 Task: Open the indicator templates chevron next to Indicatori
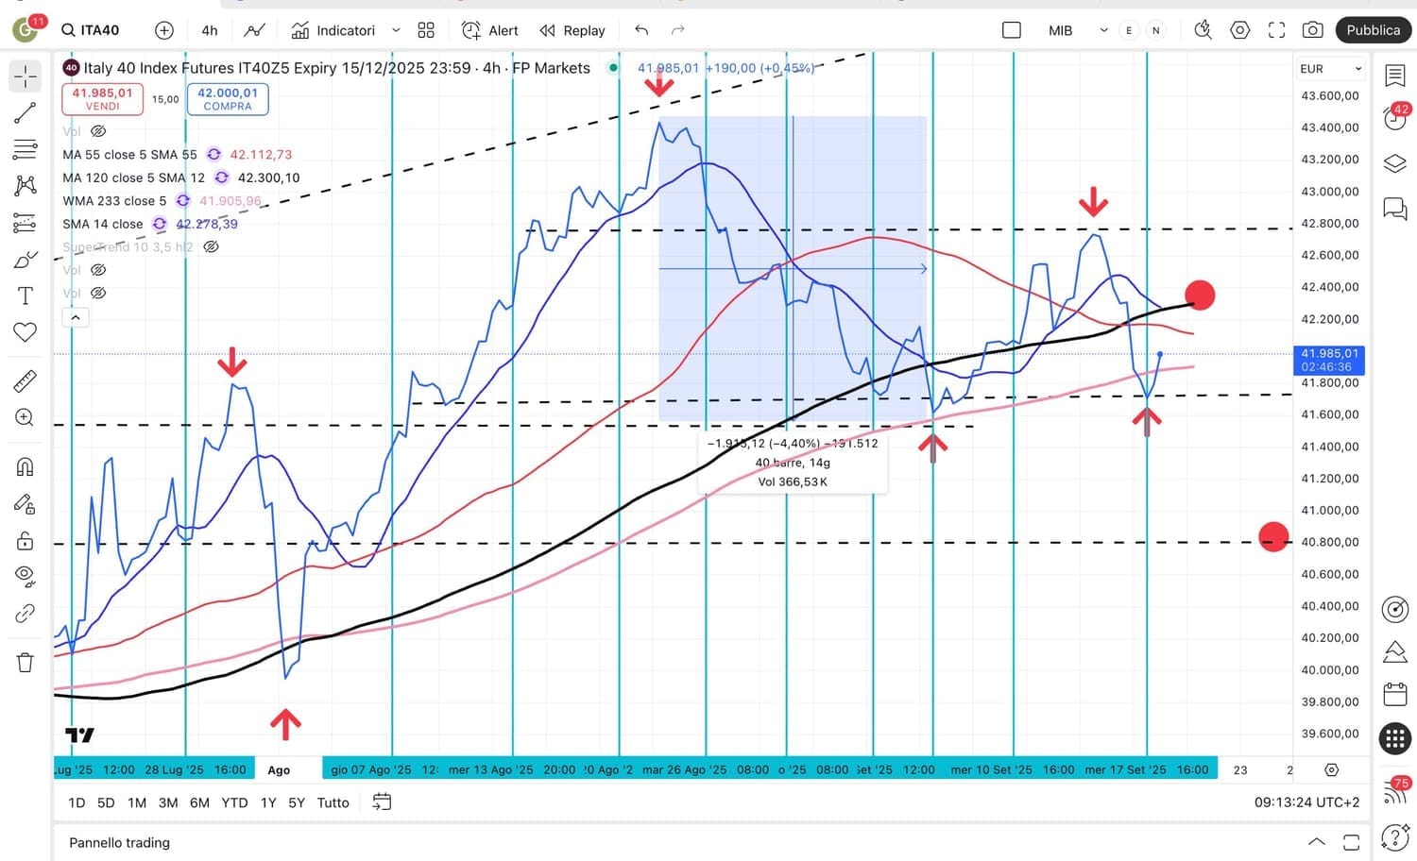pos(397,30)
